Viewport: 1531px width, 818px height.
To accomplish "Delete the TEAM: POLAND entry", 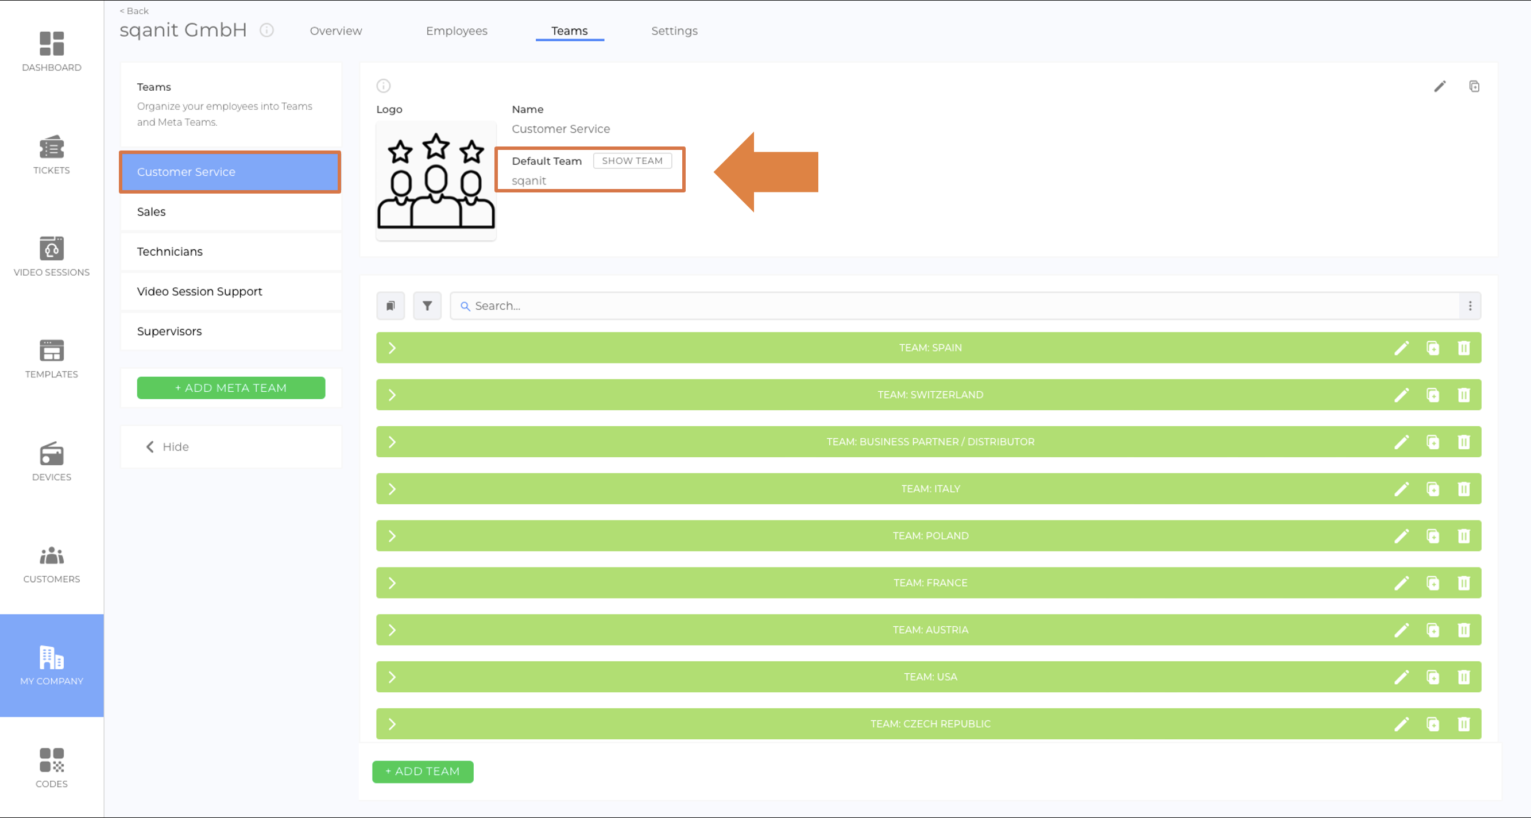I will (1464, 535).
